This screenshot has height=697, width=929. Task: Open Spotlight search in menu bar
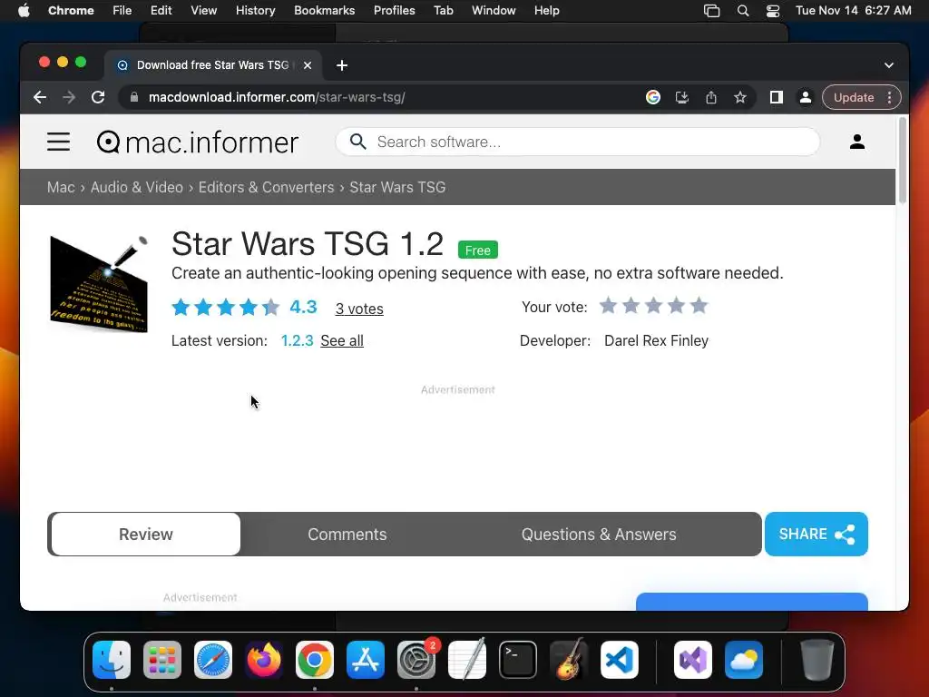click(742, 11)
